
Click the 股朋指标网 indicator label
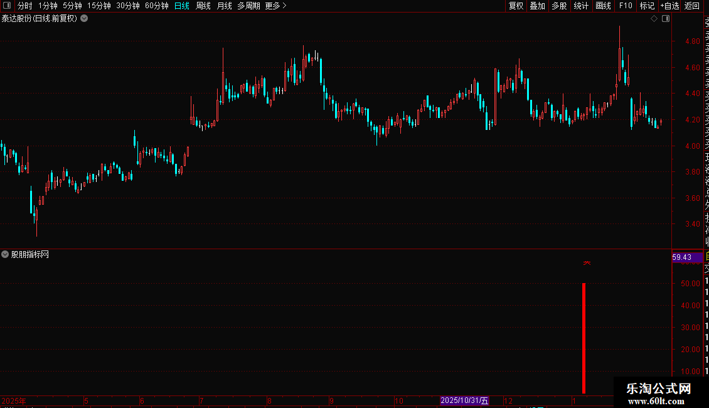(30, 255)
